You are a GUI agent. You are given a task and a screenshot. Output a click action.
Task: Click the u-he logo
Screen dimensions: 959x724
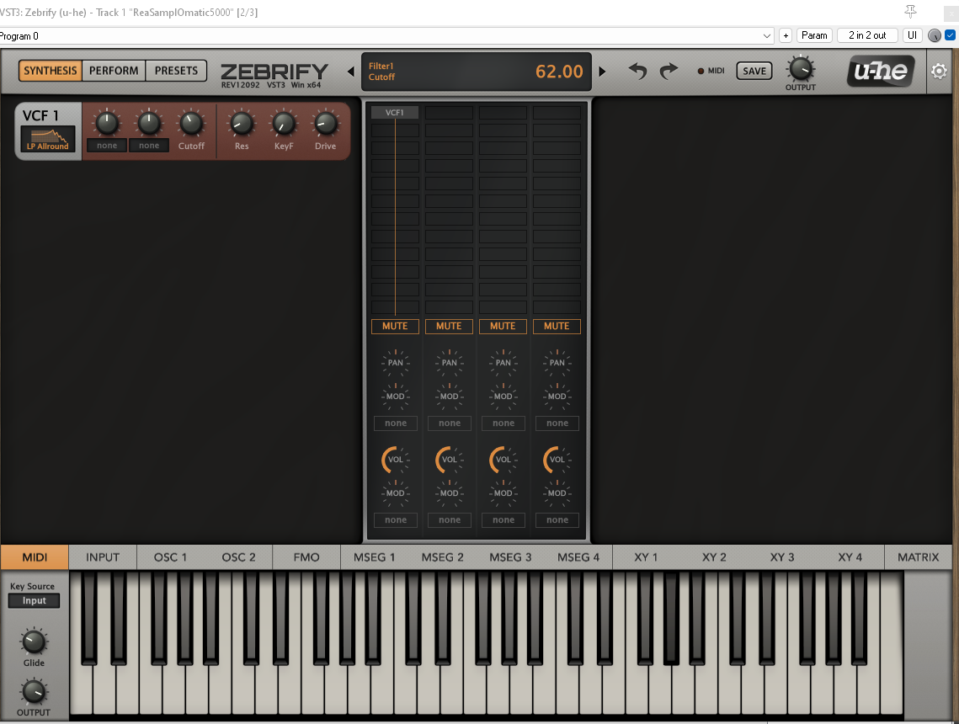tap(881, 71)
